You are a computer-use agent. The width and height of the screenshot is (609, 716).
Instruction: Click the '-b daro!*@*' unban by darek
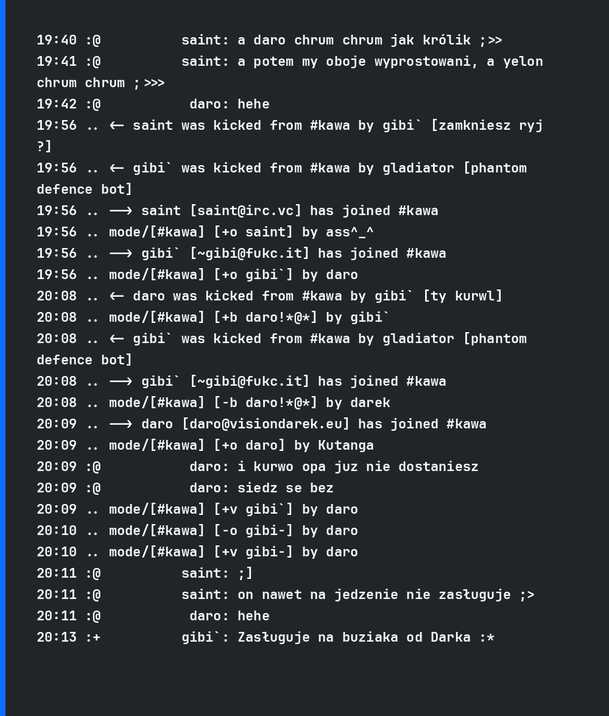pos(266,403)
